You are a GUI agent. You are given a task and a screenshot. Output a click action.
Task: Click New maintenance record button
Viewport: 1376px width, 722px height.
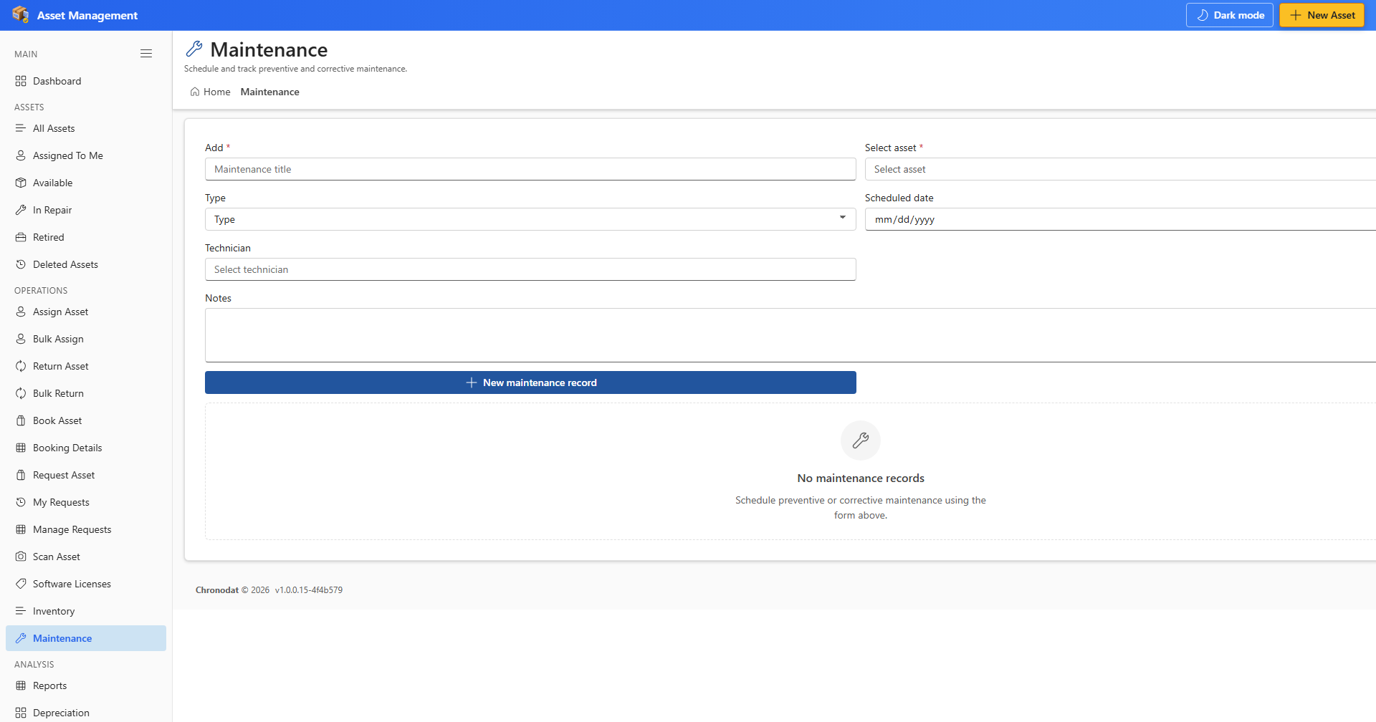point(530,382)
